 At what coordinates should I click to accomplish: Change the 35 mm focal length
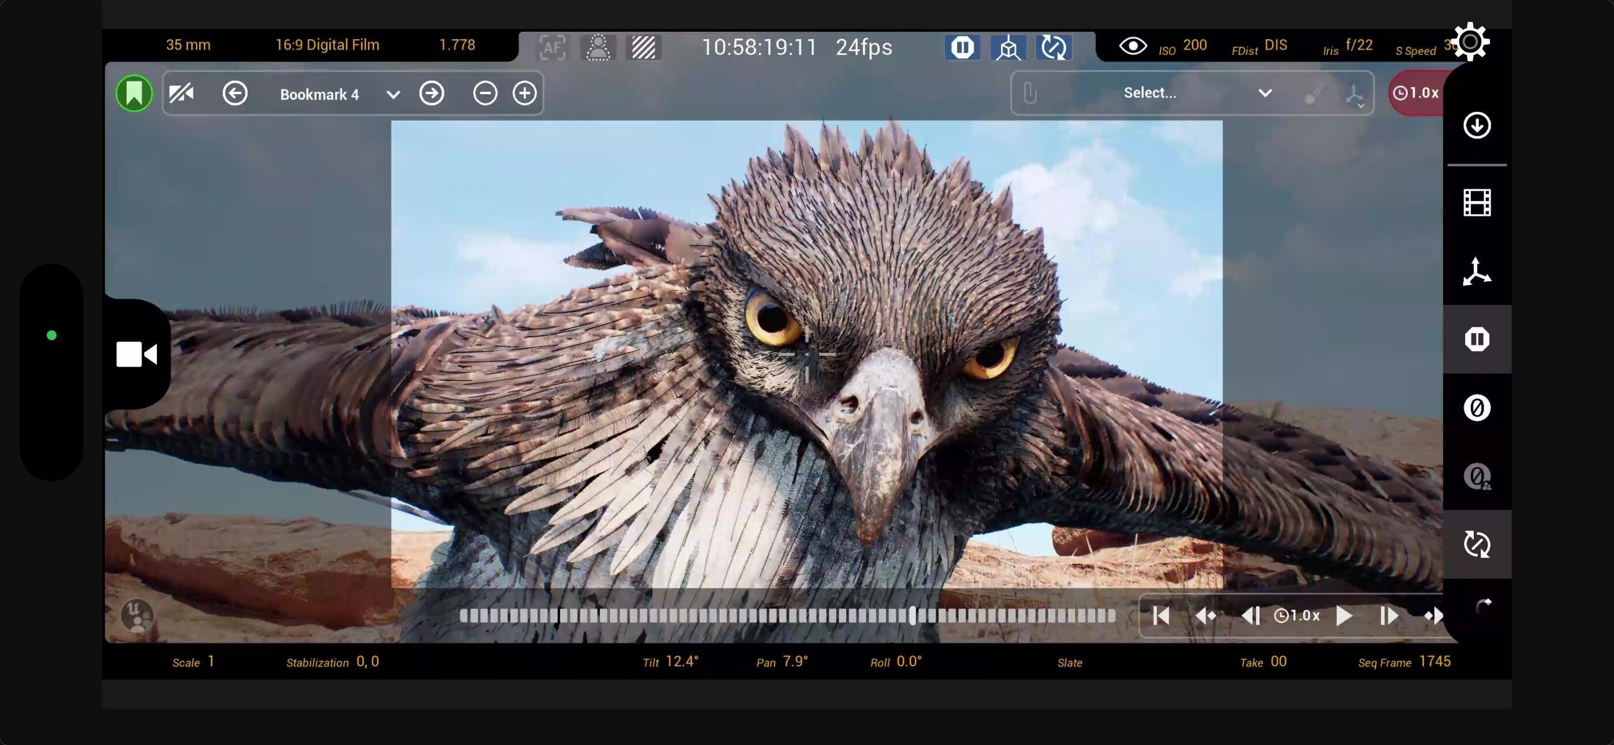click(x=188, y=44)
